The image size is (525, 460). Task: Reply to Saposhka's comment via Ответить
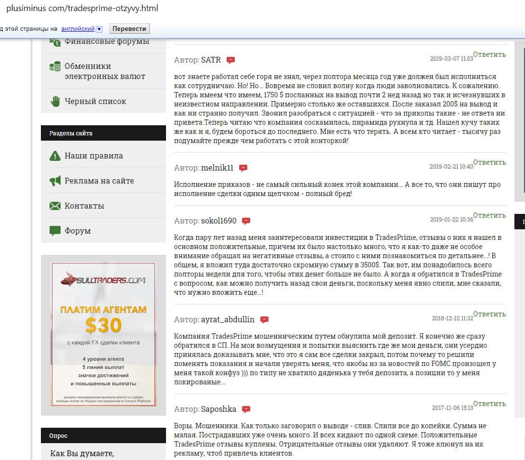(489, 403)
